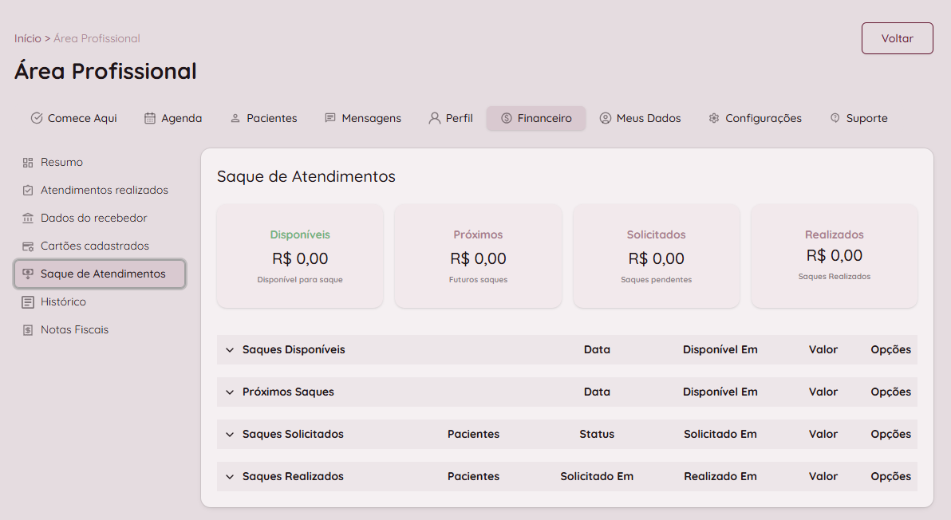Open Atendimentos realizados in the sidebar

pyautogui.click(x=104, y=190)
